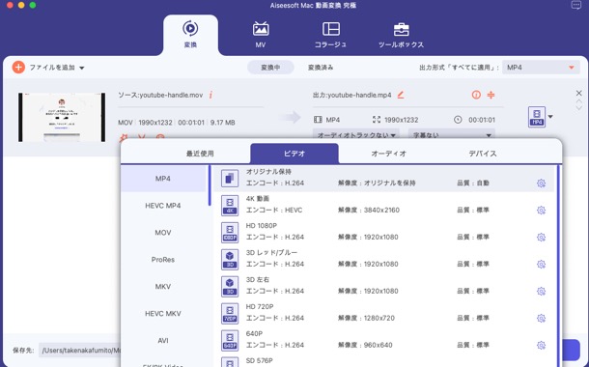The height and width of the screenshot is (367, 589).
Task: Click the format category list scrollbar
Action: tap(210, 185)
